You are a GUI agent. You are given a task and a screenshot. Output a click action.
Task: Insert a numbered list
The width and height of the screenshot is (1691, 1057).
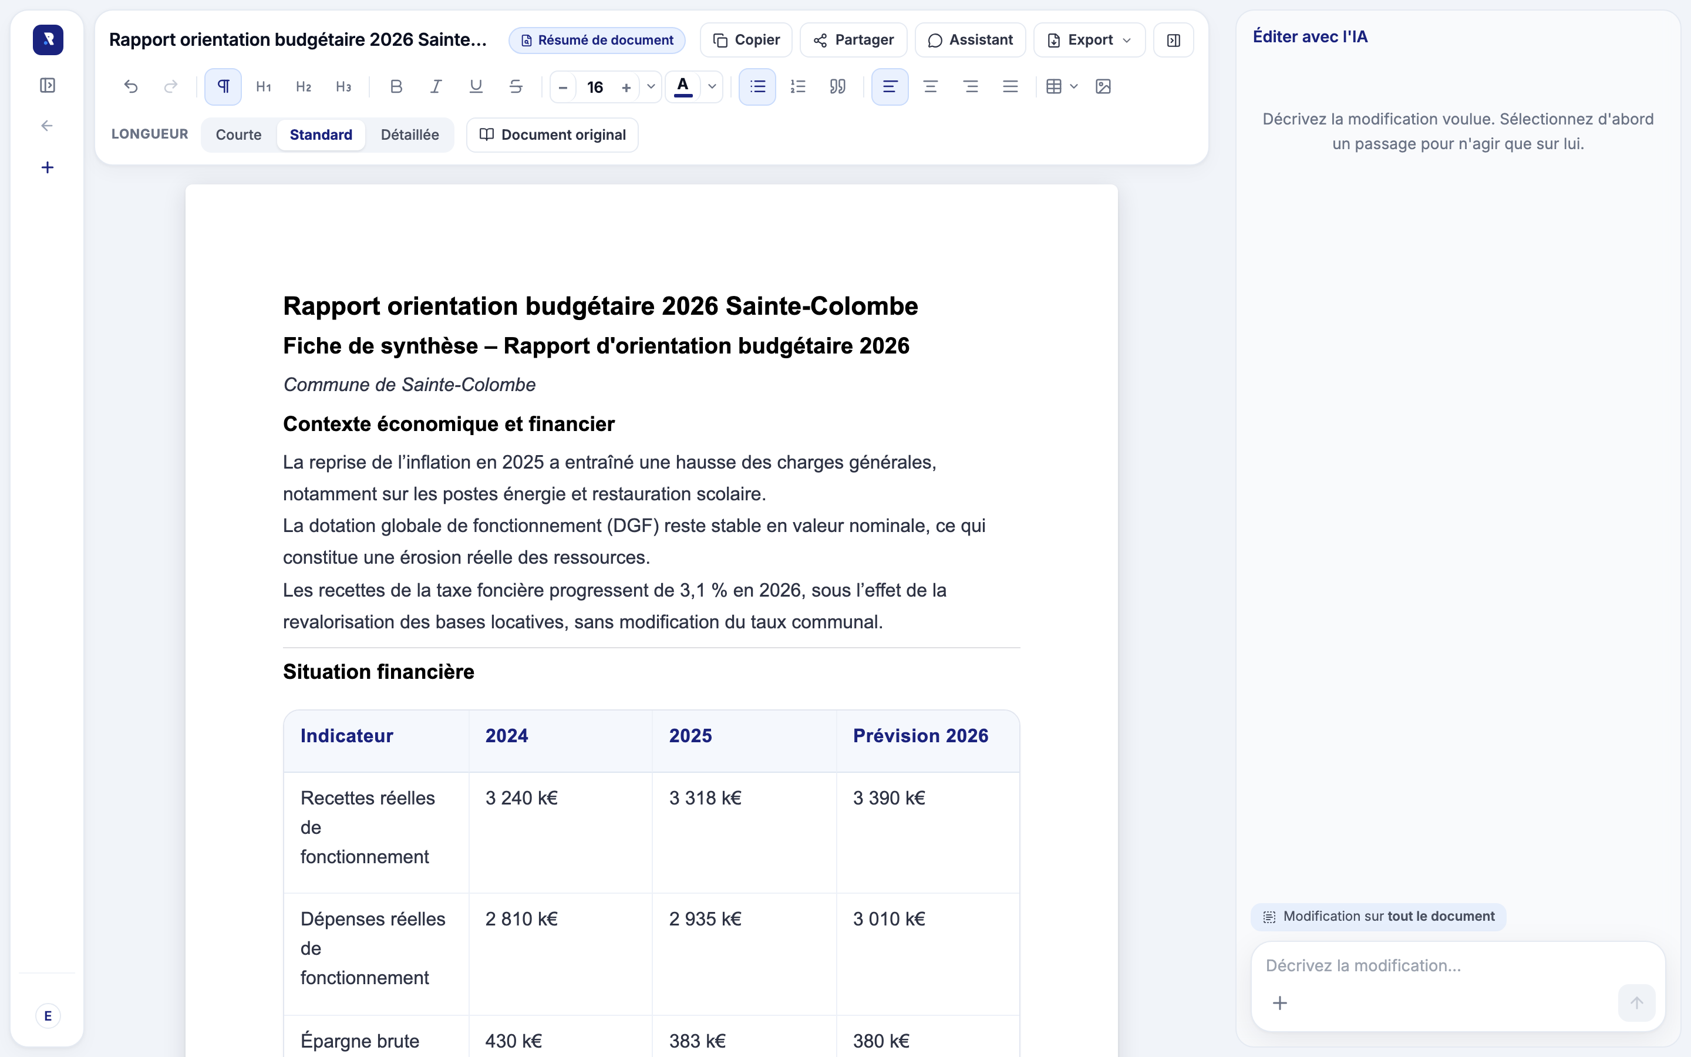[x=798, y=87]
